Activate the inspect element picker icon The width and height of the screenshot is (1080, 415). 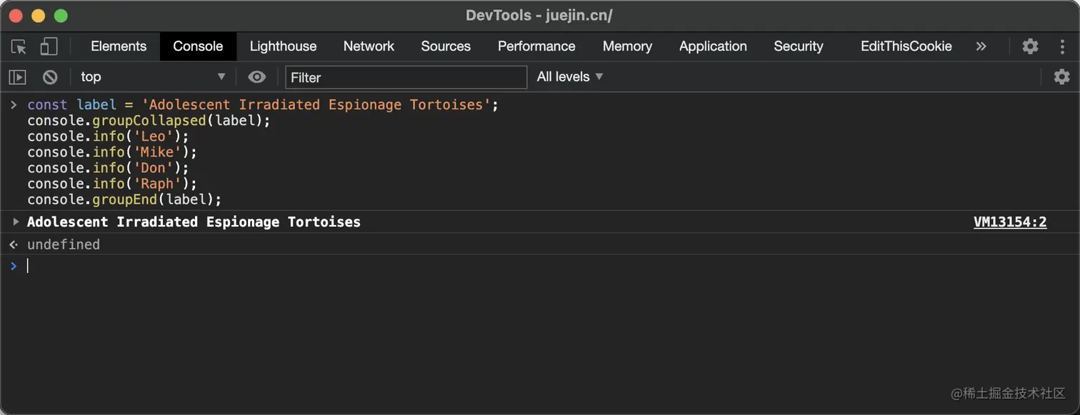(x=19, y=46)
